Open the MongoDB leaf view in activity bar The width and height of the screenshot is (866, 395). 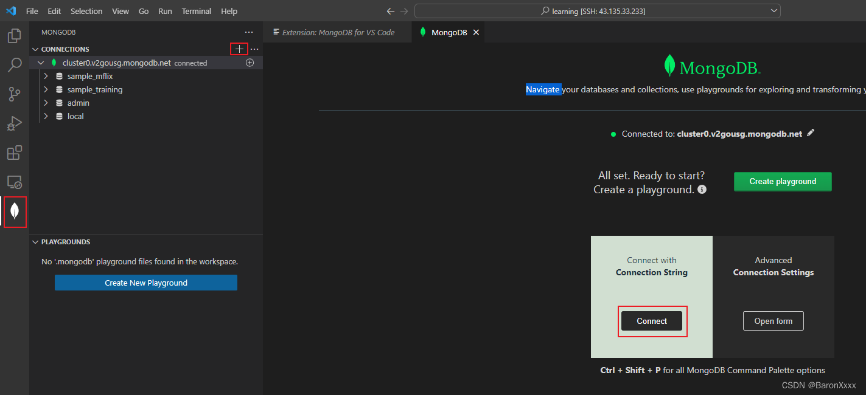(15, 211)
